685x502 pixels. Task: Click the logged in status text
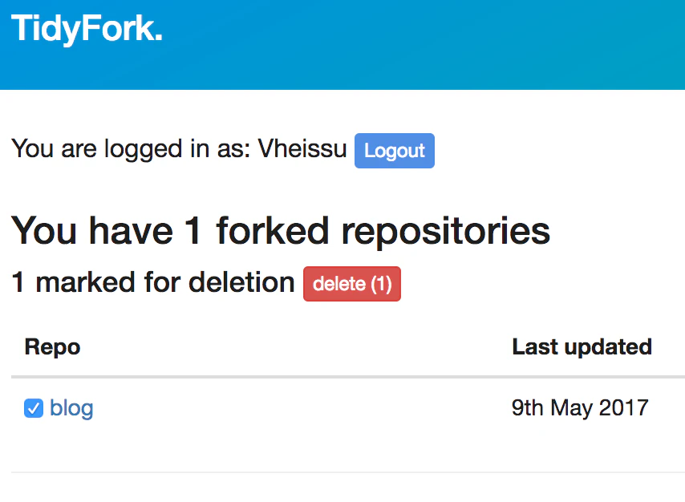[176, 149]
